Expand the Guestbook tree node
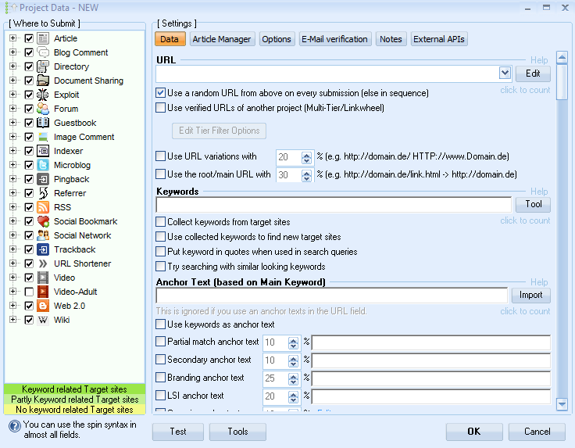Viewport: 575px width, 448px height. coord(12,123)
